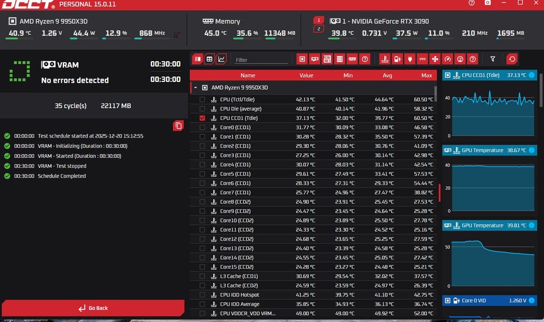The width and height of the screenshot is (544, 322).
Task: Click the Core3 (CCD1) sensor name
Action: tap(235, 155)
